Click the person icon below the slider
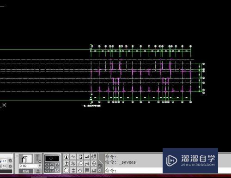Screen dimensions: 231x178 click(38, 172)
